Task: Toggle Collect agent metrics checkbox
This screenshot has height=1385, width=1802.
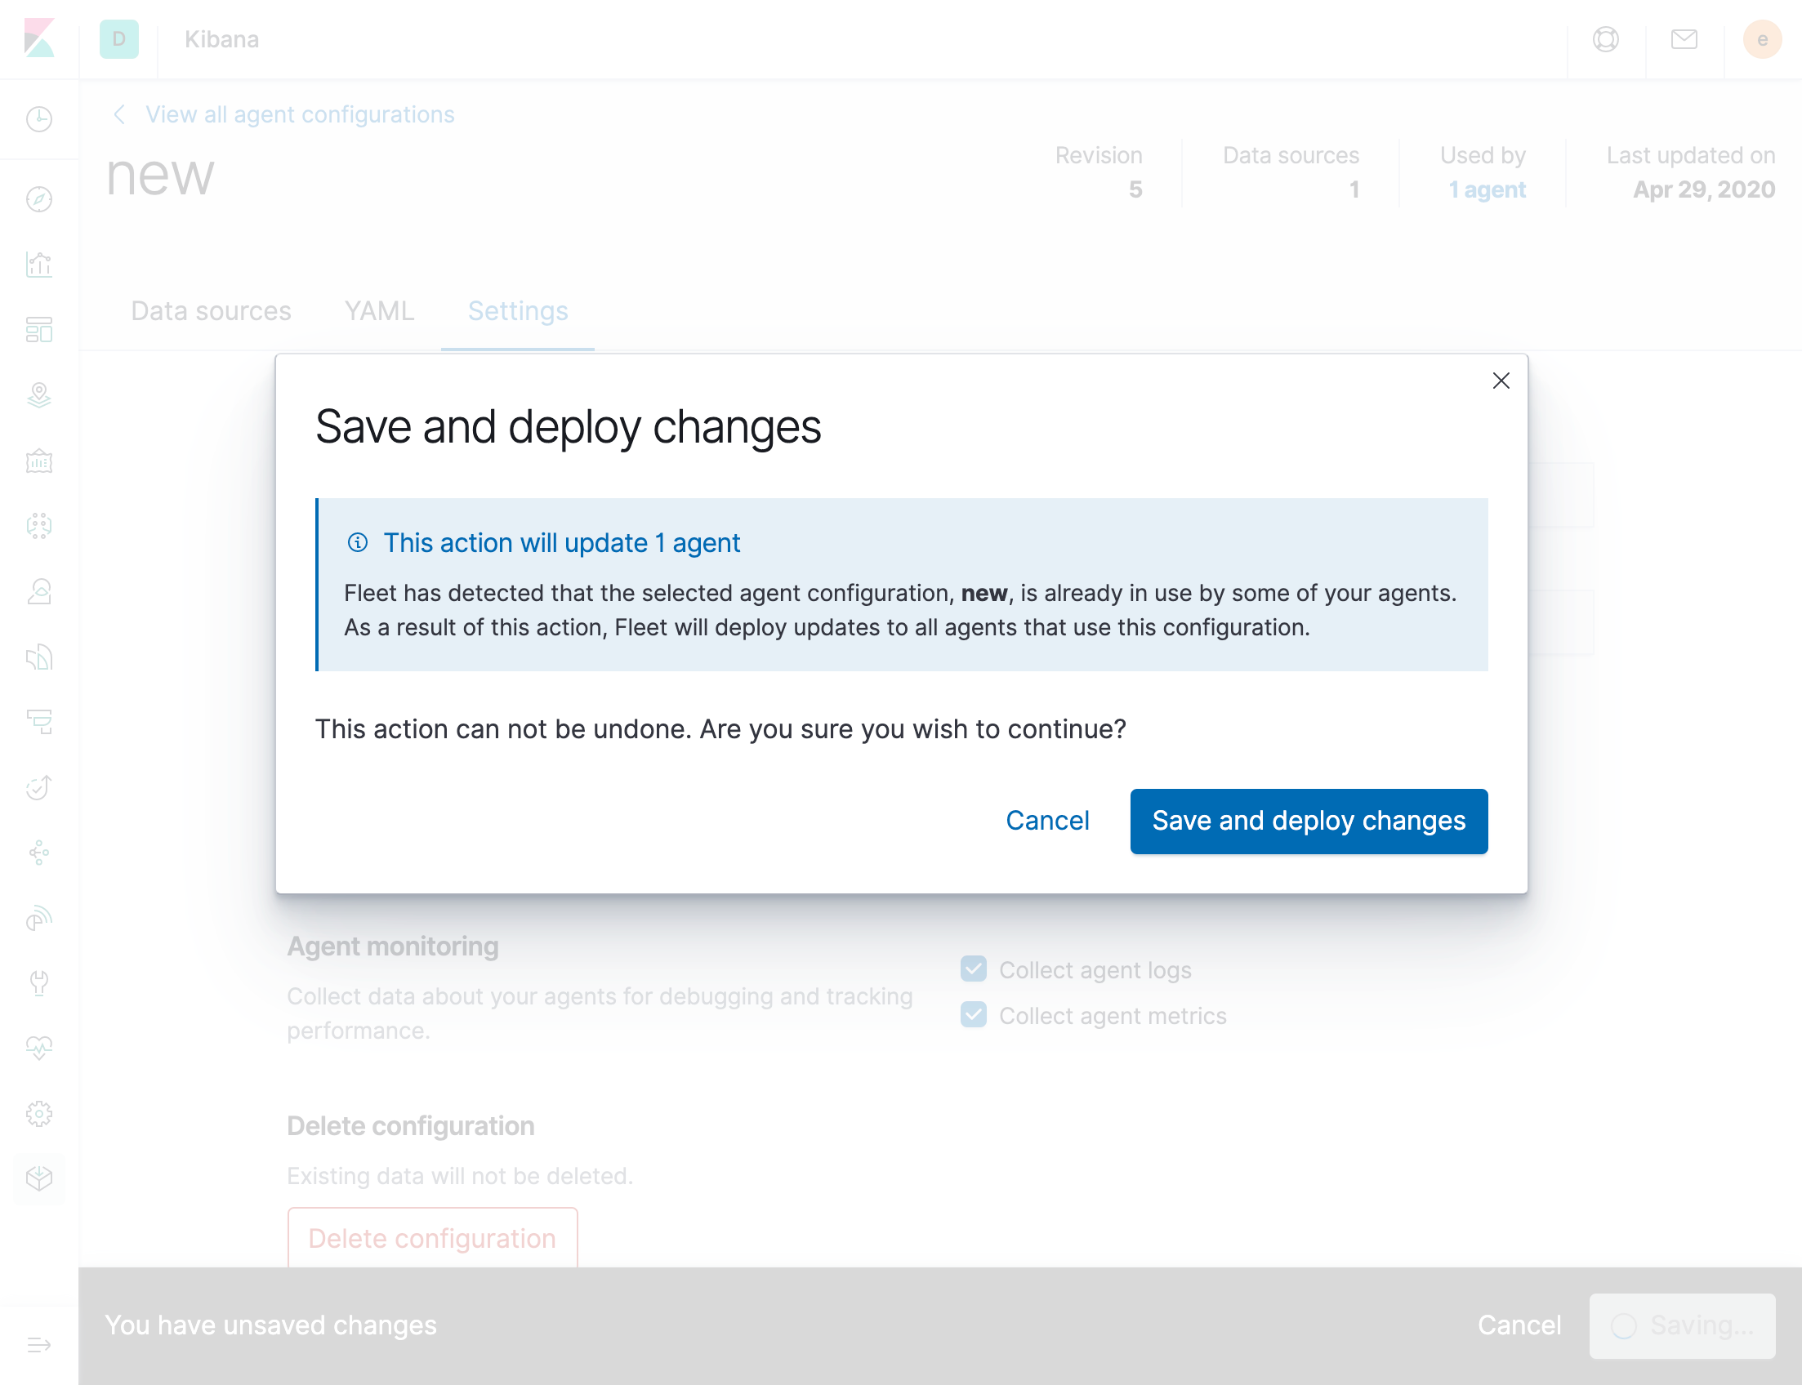Action: coord(973,1015)
